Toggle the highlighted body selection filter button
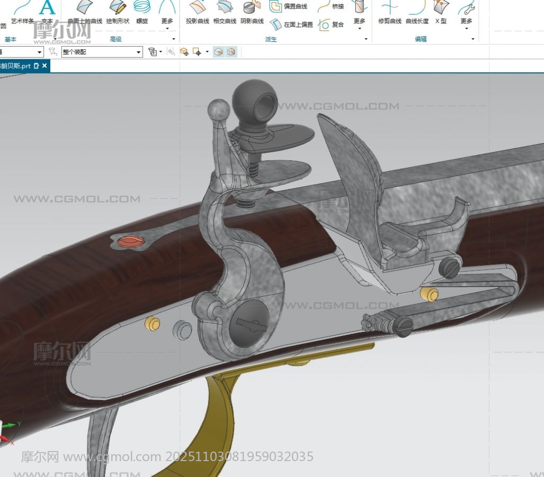Image resolution: width=544 pixels, height=477 pixels. pyautogui.click(x=231, y=52)
